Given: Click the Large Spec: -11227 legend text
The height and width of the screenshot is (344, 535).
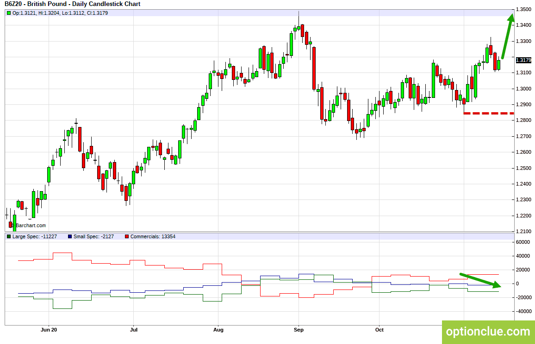Looking at the screenshot, I should pos(34,236).
